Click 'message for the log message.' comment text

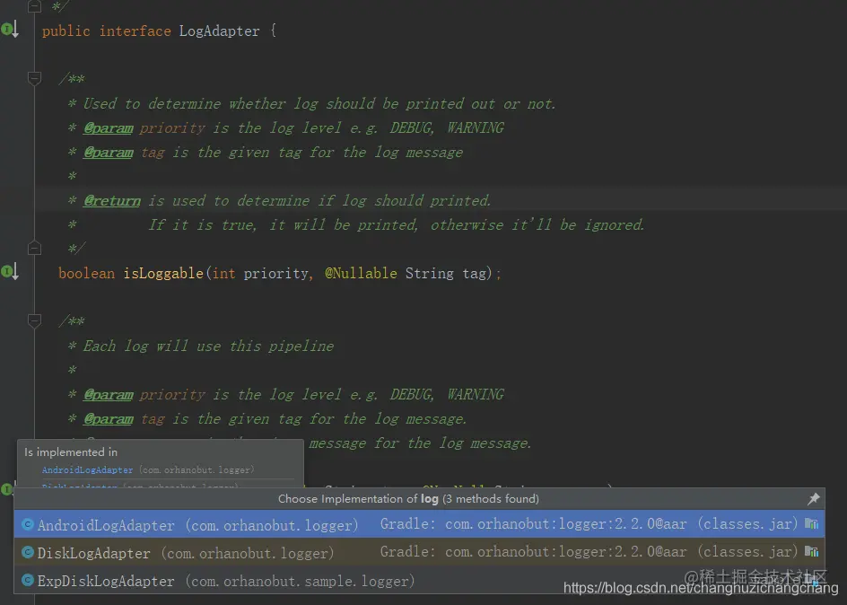pyautogui.click(x=420, y=443)
